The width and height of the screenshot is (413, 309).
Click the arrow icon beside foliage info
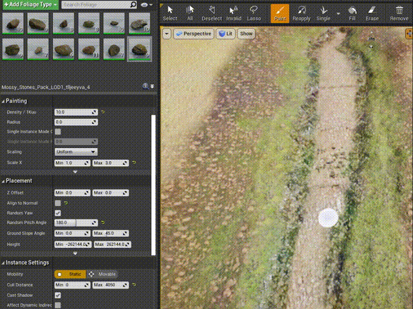point(152,86)
